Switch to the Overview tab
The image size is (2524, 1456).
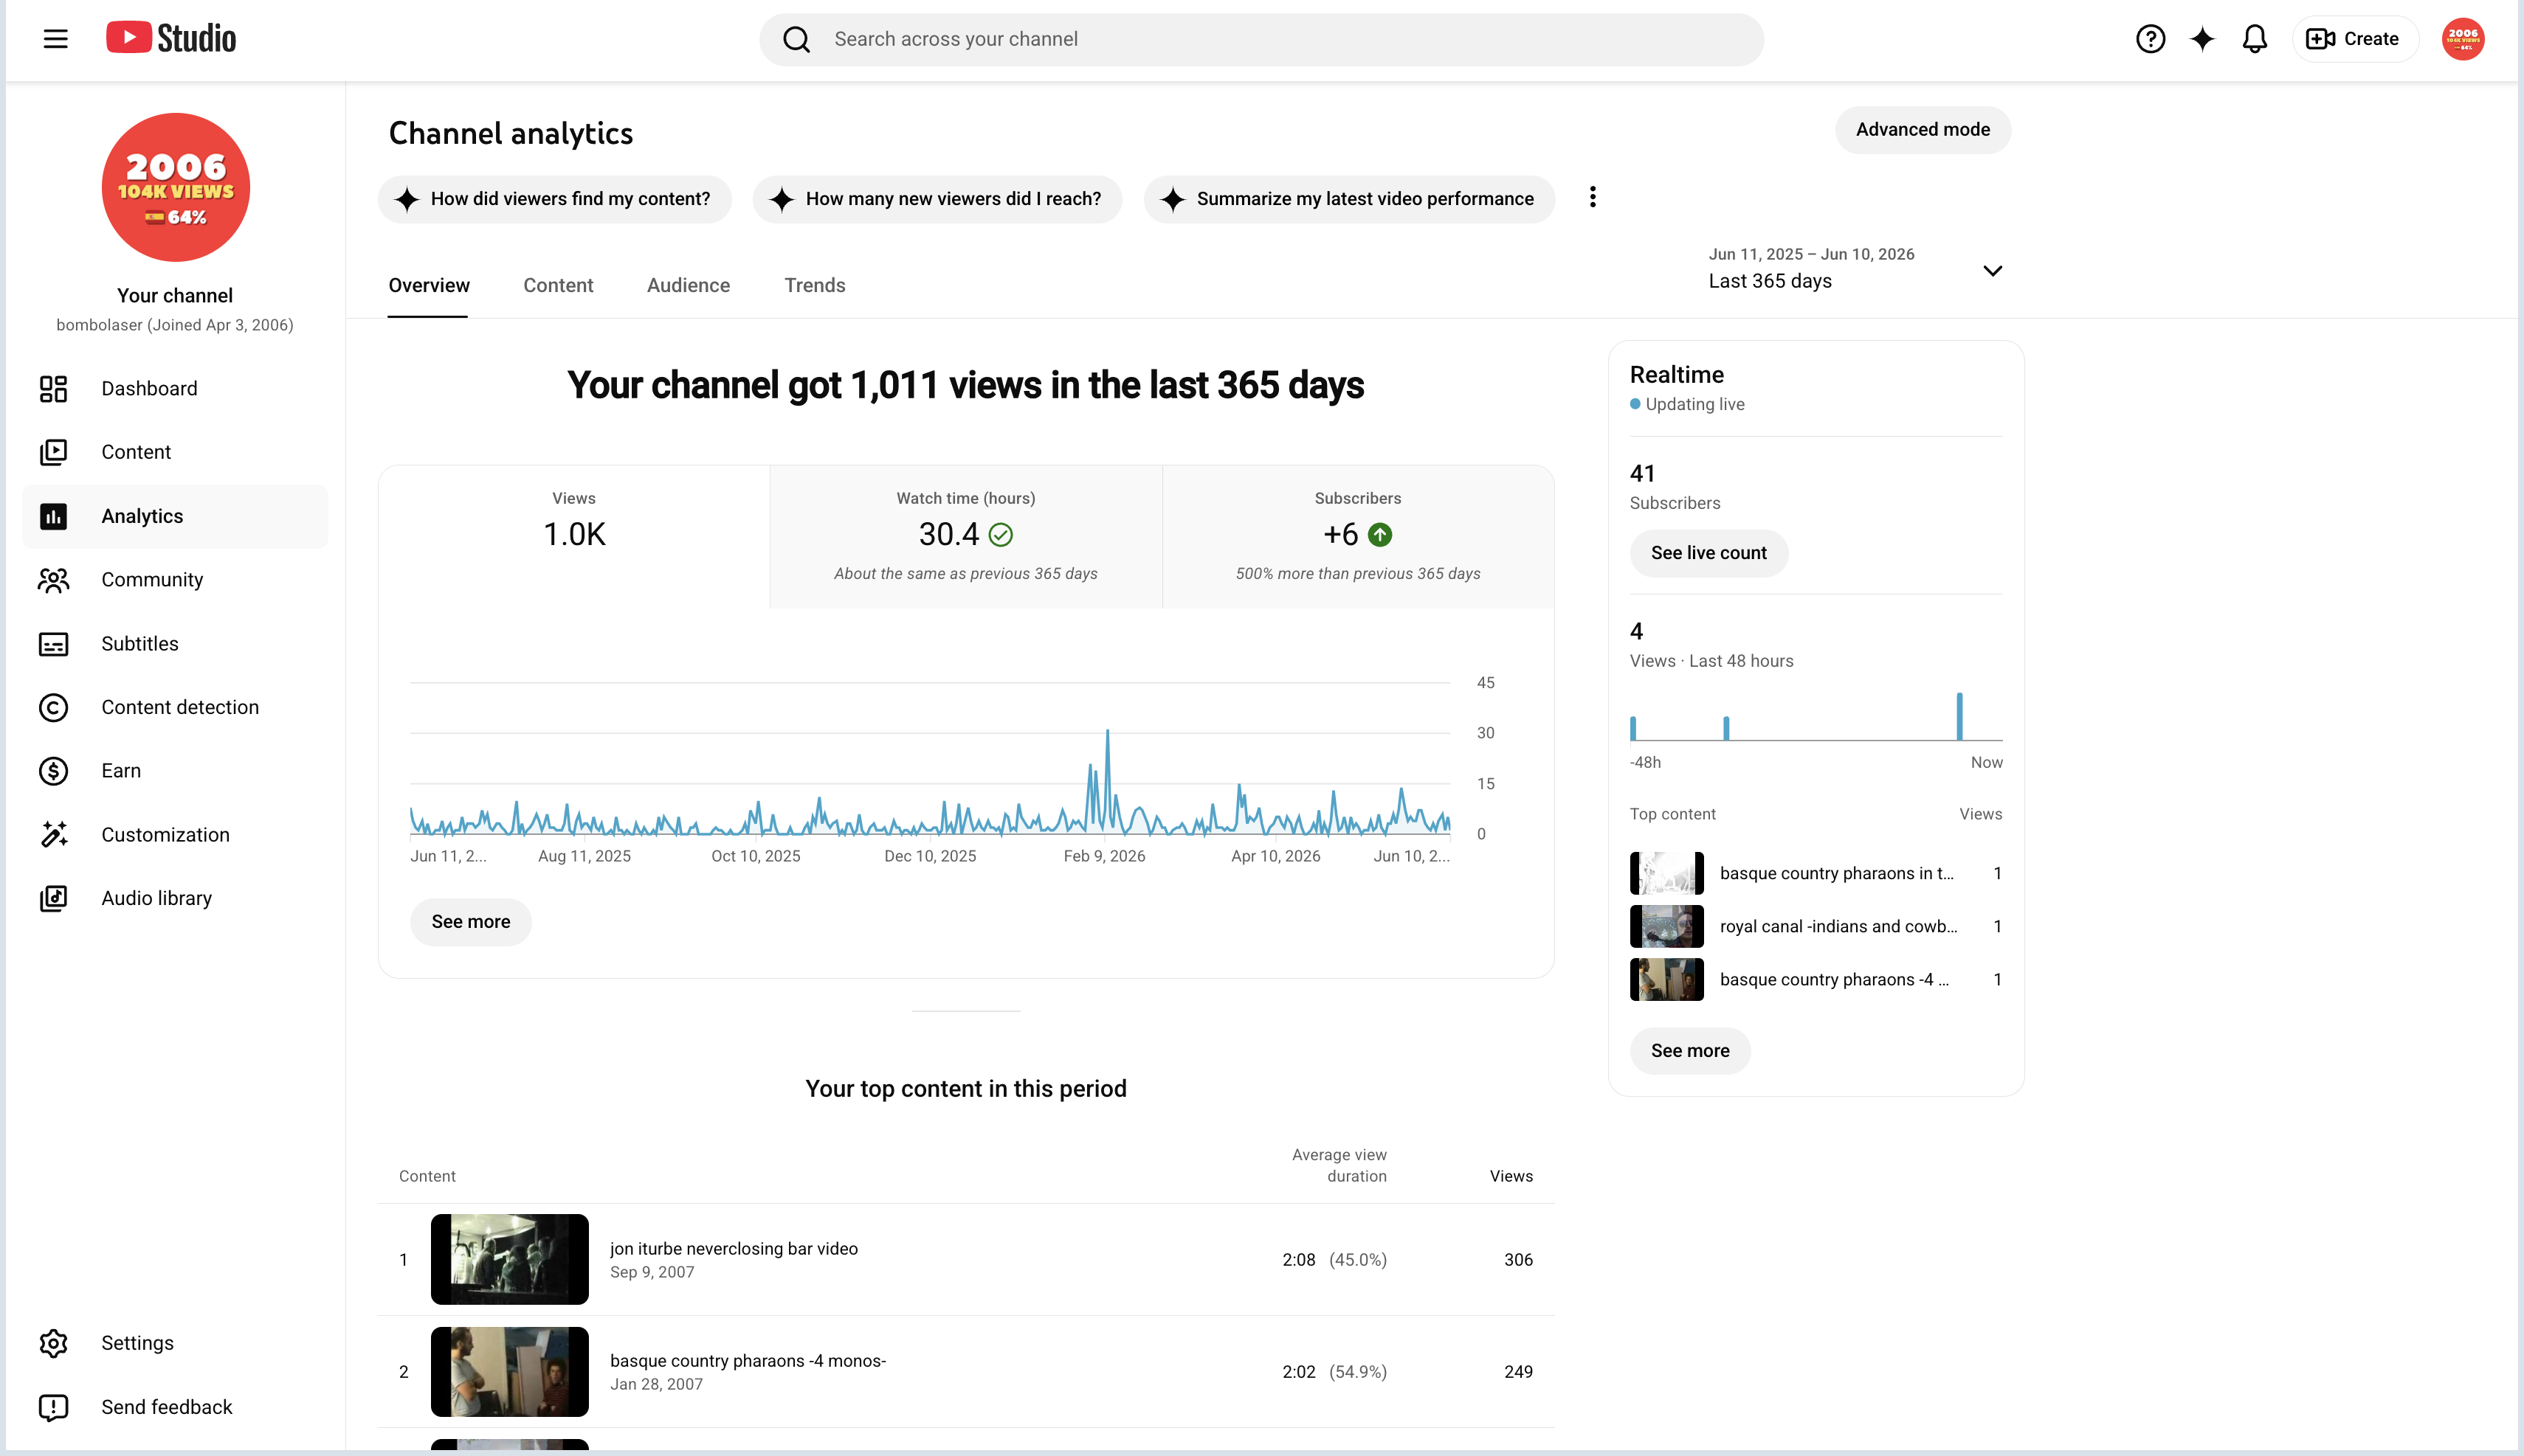coord(430,286)
